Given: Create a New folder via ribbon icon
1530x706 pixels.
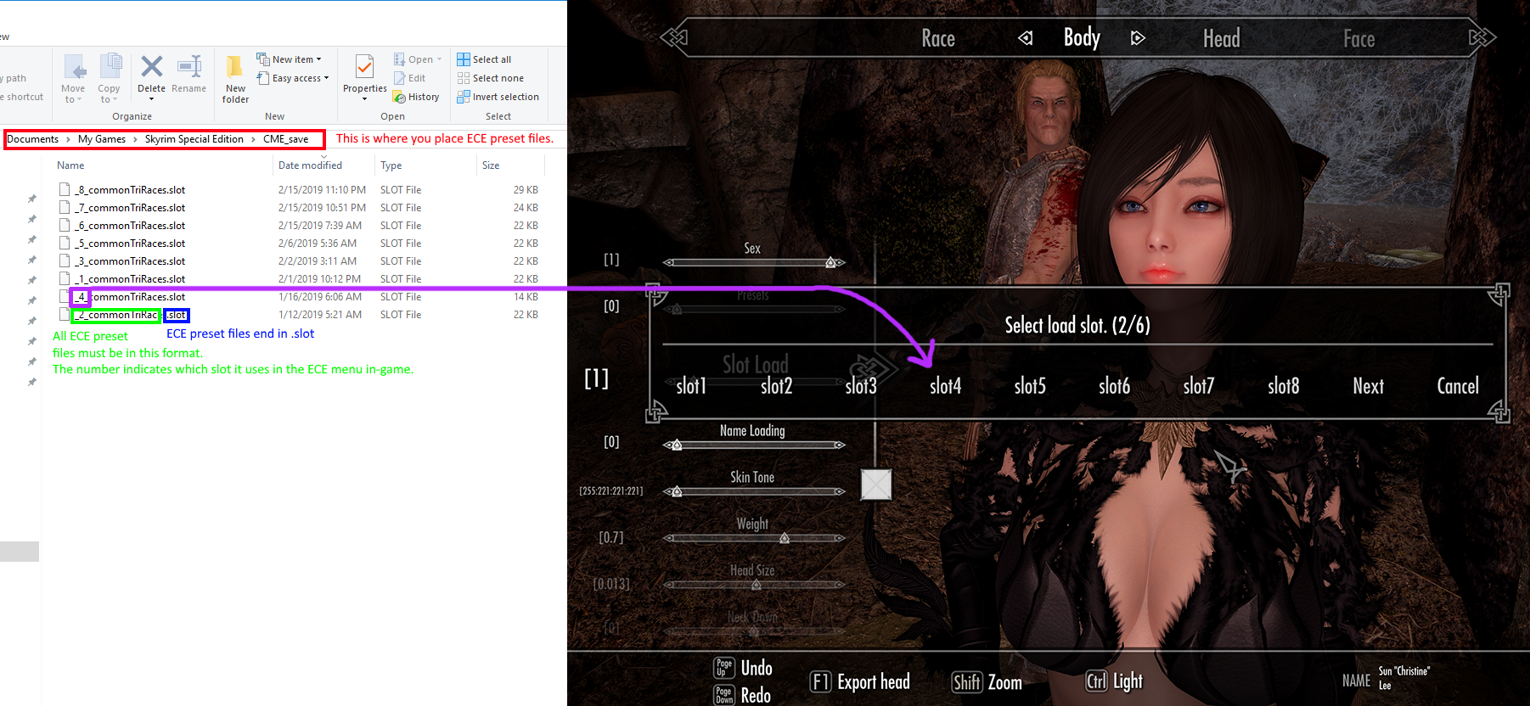Looking at the screenshot, I should (235, 66).
